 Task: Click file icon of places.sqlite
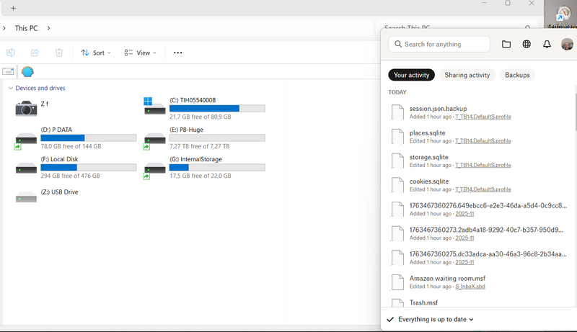coord(397,136)
